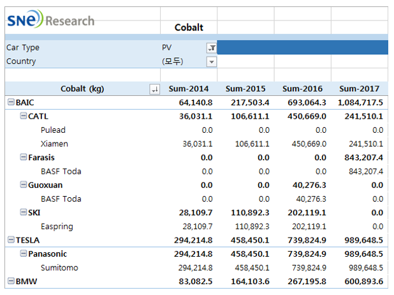Collapse the Farasis subgroup
394x295 pixels.
[x=24, y=157]
